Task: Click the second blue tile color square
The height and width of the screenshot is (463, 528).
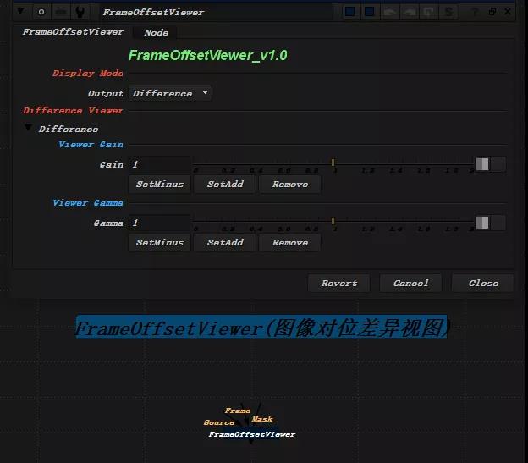Action: pyautogui.click(x=370, y=12)
